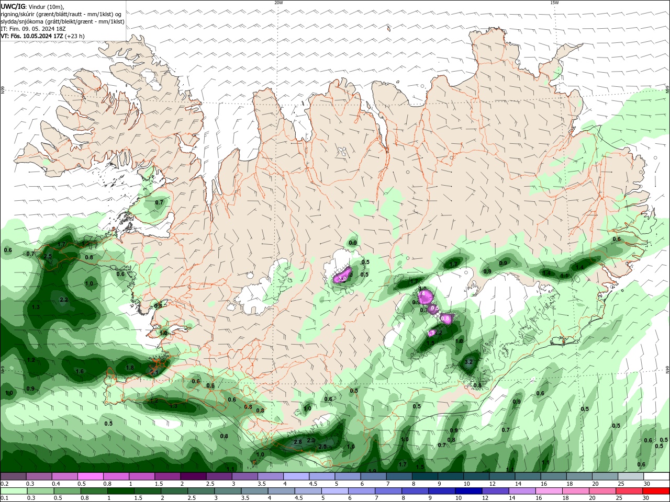
Task: Click the '1.8' precipitation value in the southwest
Action: [x=130, y=368]
